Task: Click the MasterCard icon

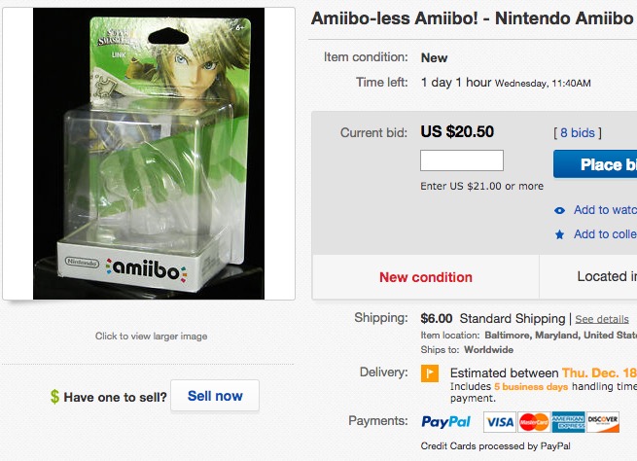Action: tap(533, 422)
